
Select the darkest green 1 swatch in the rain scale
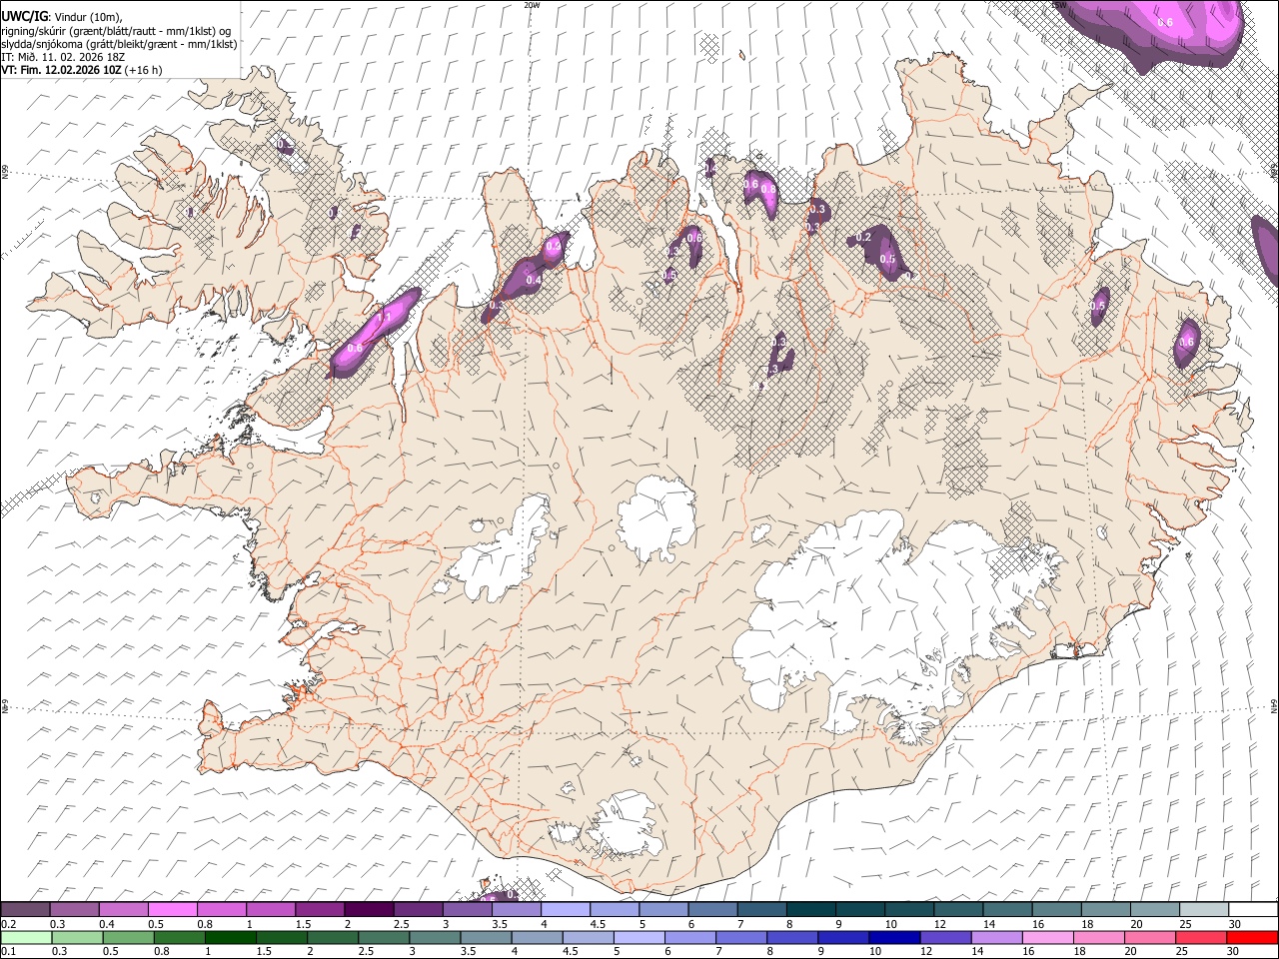pos(231,937)
